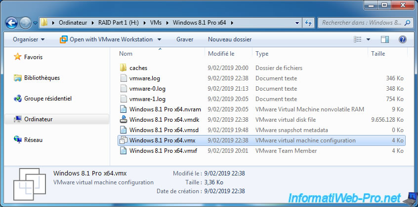
Task: Click the .vmsd file icon
Action: pos(123,130)
